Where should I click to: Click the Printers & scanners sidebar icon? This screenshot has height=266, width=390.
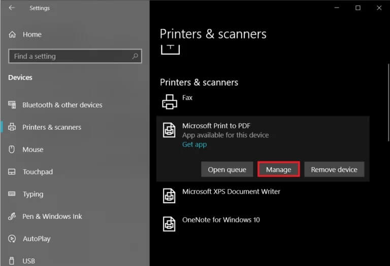tap(12, 127)
